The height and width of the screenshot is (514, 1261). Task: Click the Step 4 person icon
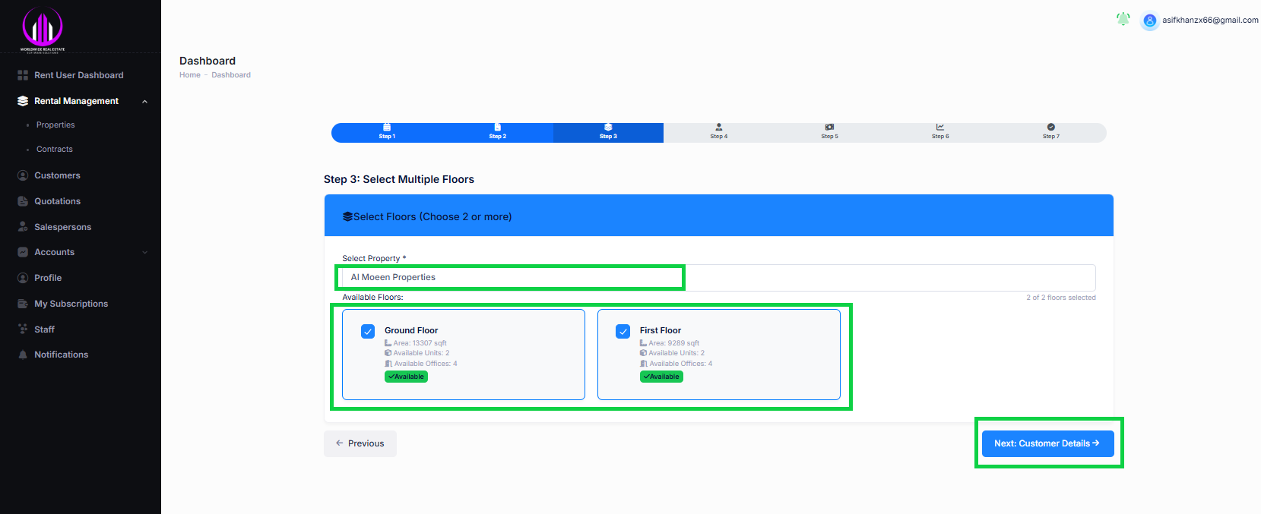(719, 128)
